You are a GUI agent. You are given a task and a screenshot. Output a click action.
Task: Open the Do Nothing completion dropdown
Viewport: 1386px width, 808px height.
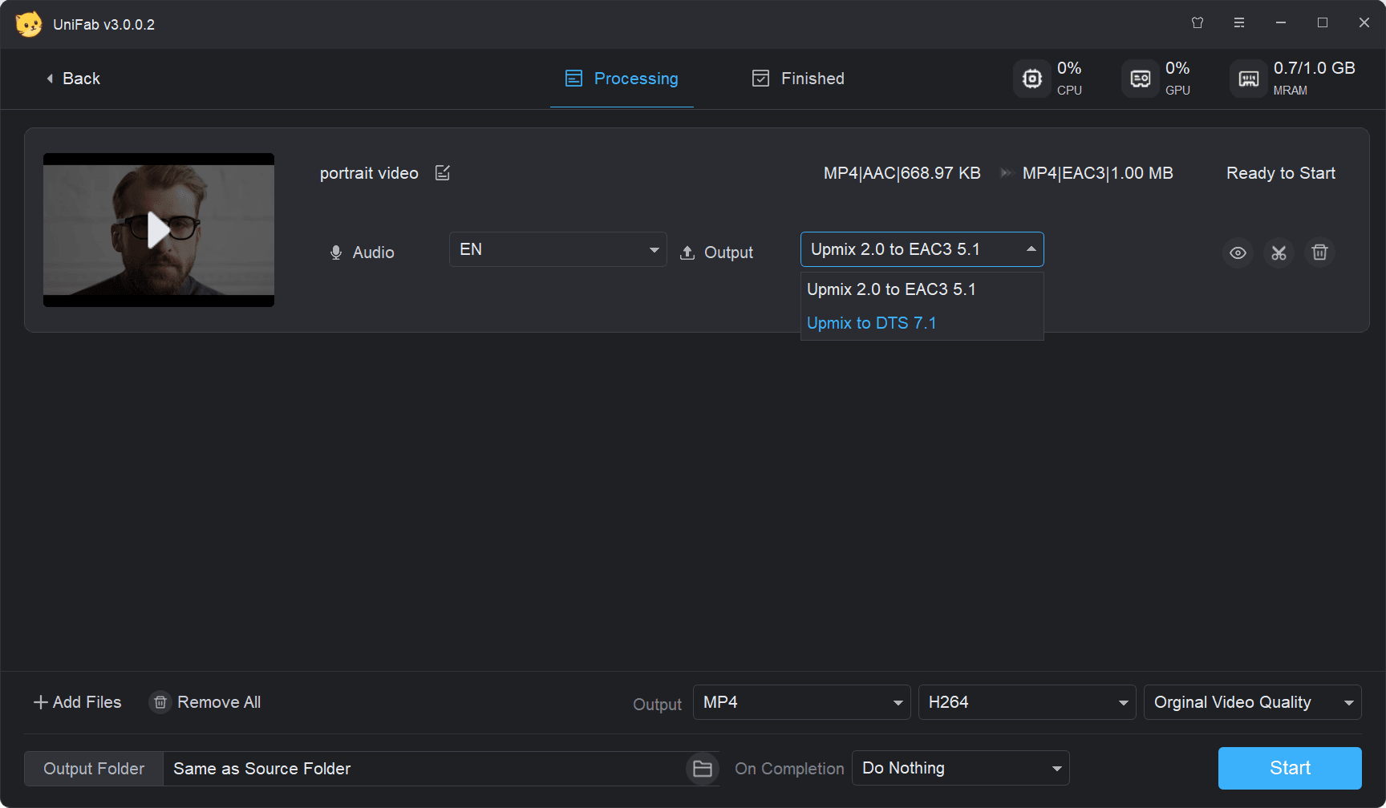point(961,768)
